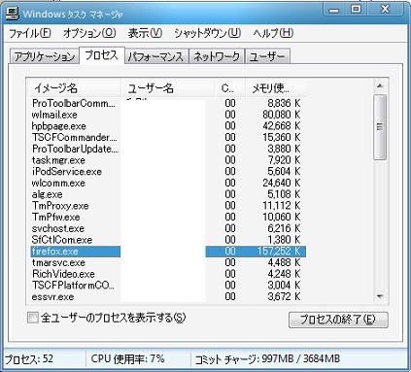The height and width of the screenshot is (372, 411).
Task: Maximize the Task Manager window
Action: tap(356, 10)
